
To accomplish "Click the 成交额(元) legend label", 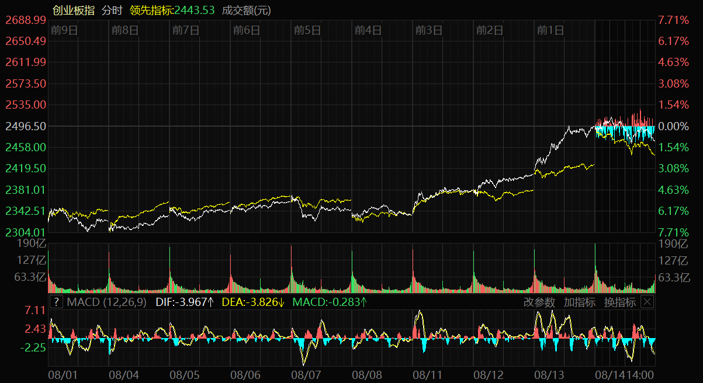I will [246, 10].
